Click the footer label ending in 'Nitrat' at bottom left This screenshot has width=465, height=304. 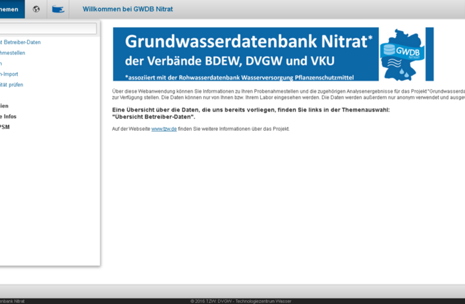13,301
